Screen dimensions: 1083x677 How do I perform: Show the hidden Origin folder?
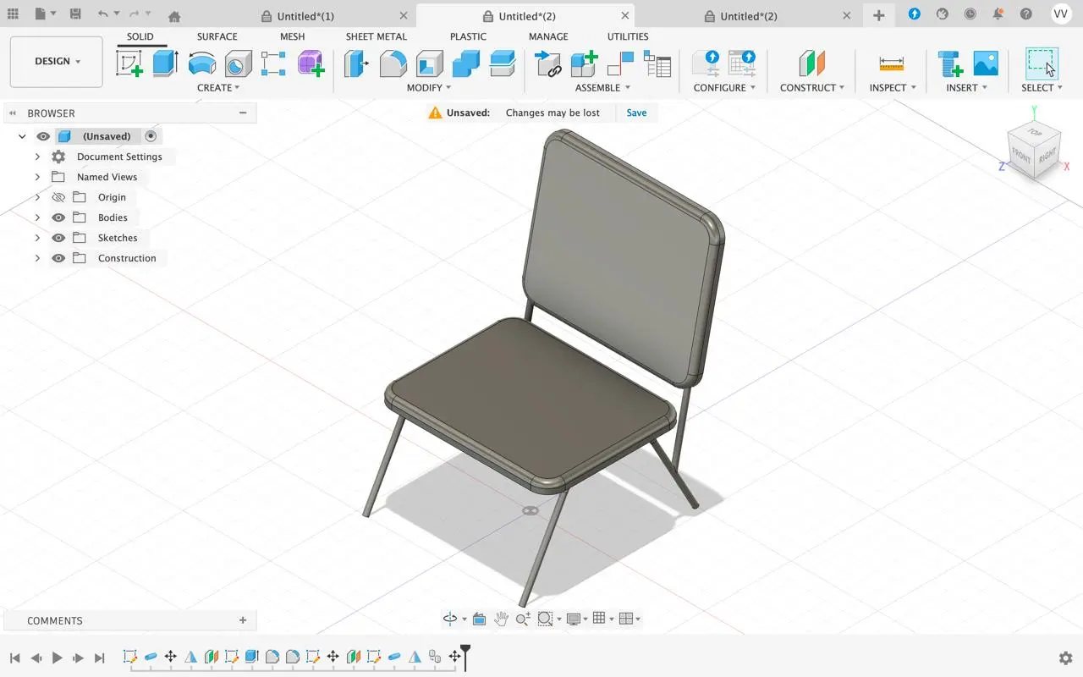(58, 197)
